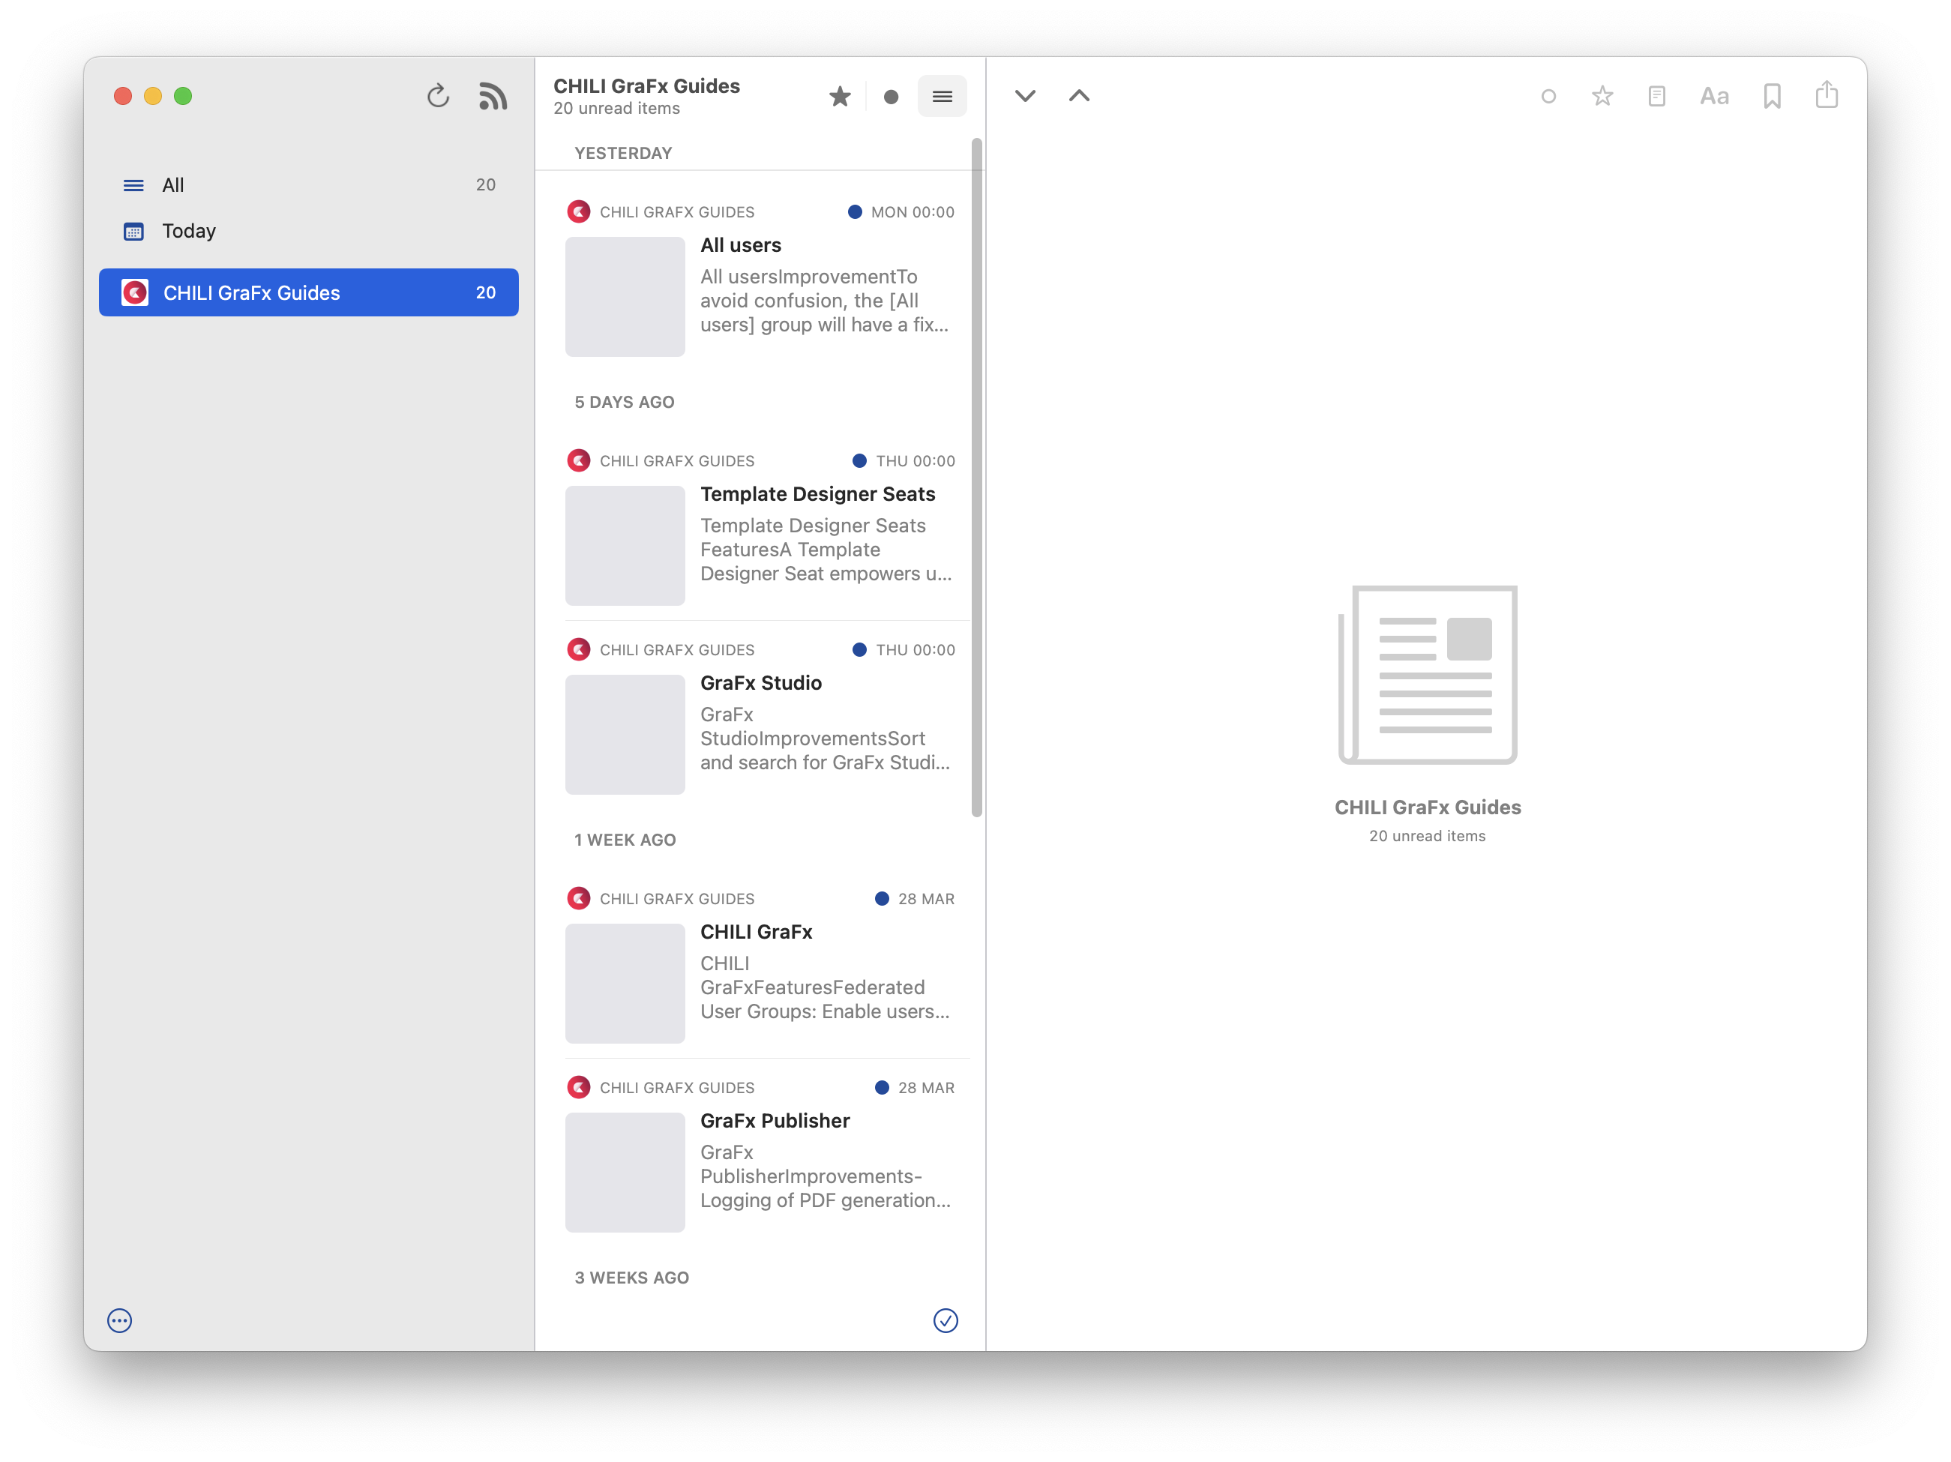Click thumbnail of Template Designer Seats article
1951x1462 pixels.
click(x=625, y=546)
